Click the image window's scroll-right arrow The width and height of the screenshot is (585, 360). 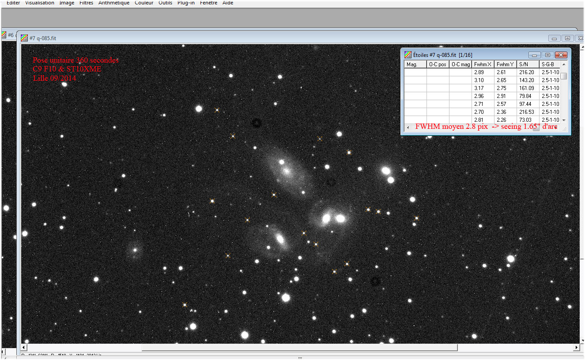click(576, 348)
